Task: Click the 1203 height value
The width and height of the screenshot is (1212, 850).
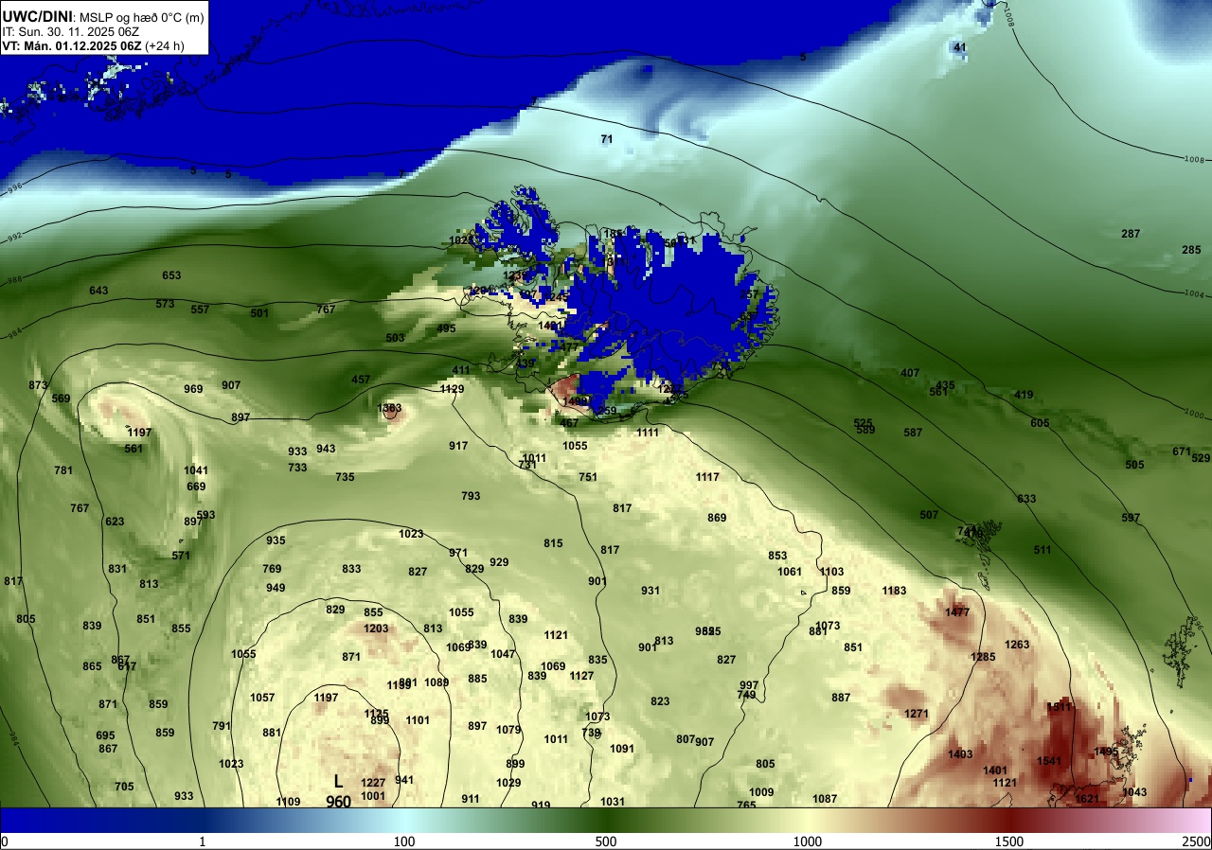Action: (376, 629)
